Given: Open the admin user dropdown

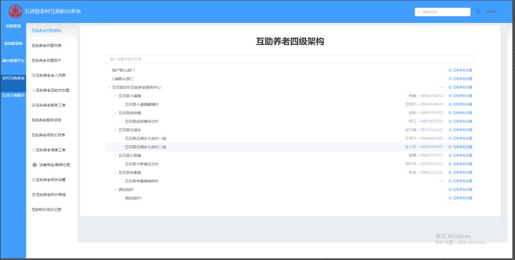Looking at the screenshot, I should pyautogui.click(x=494, y=11).
